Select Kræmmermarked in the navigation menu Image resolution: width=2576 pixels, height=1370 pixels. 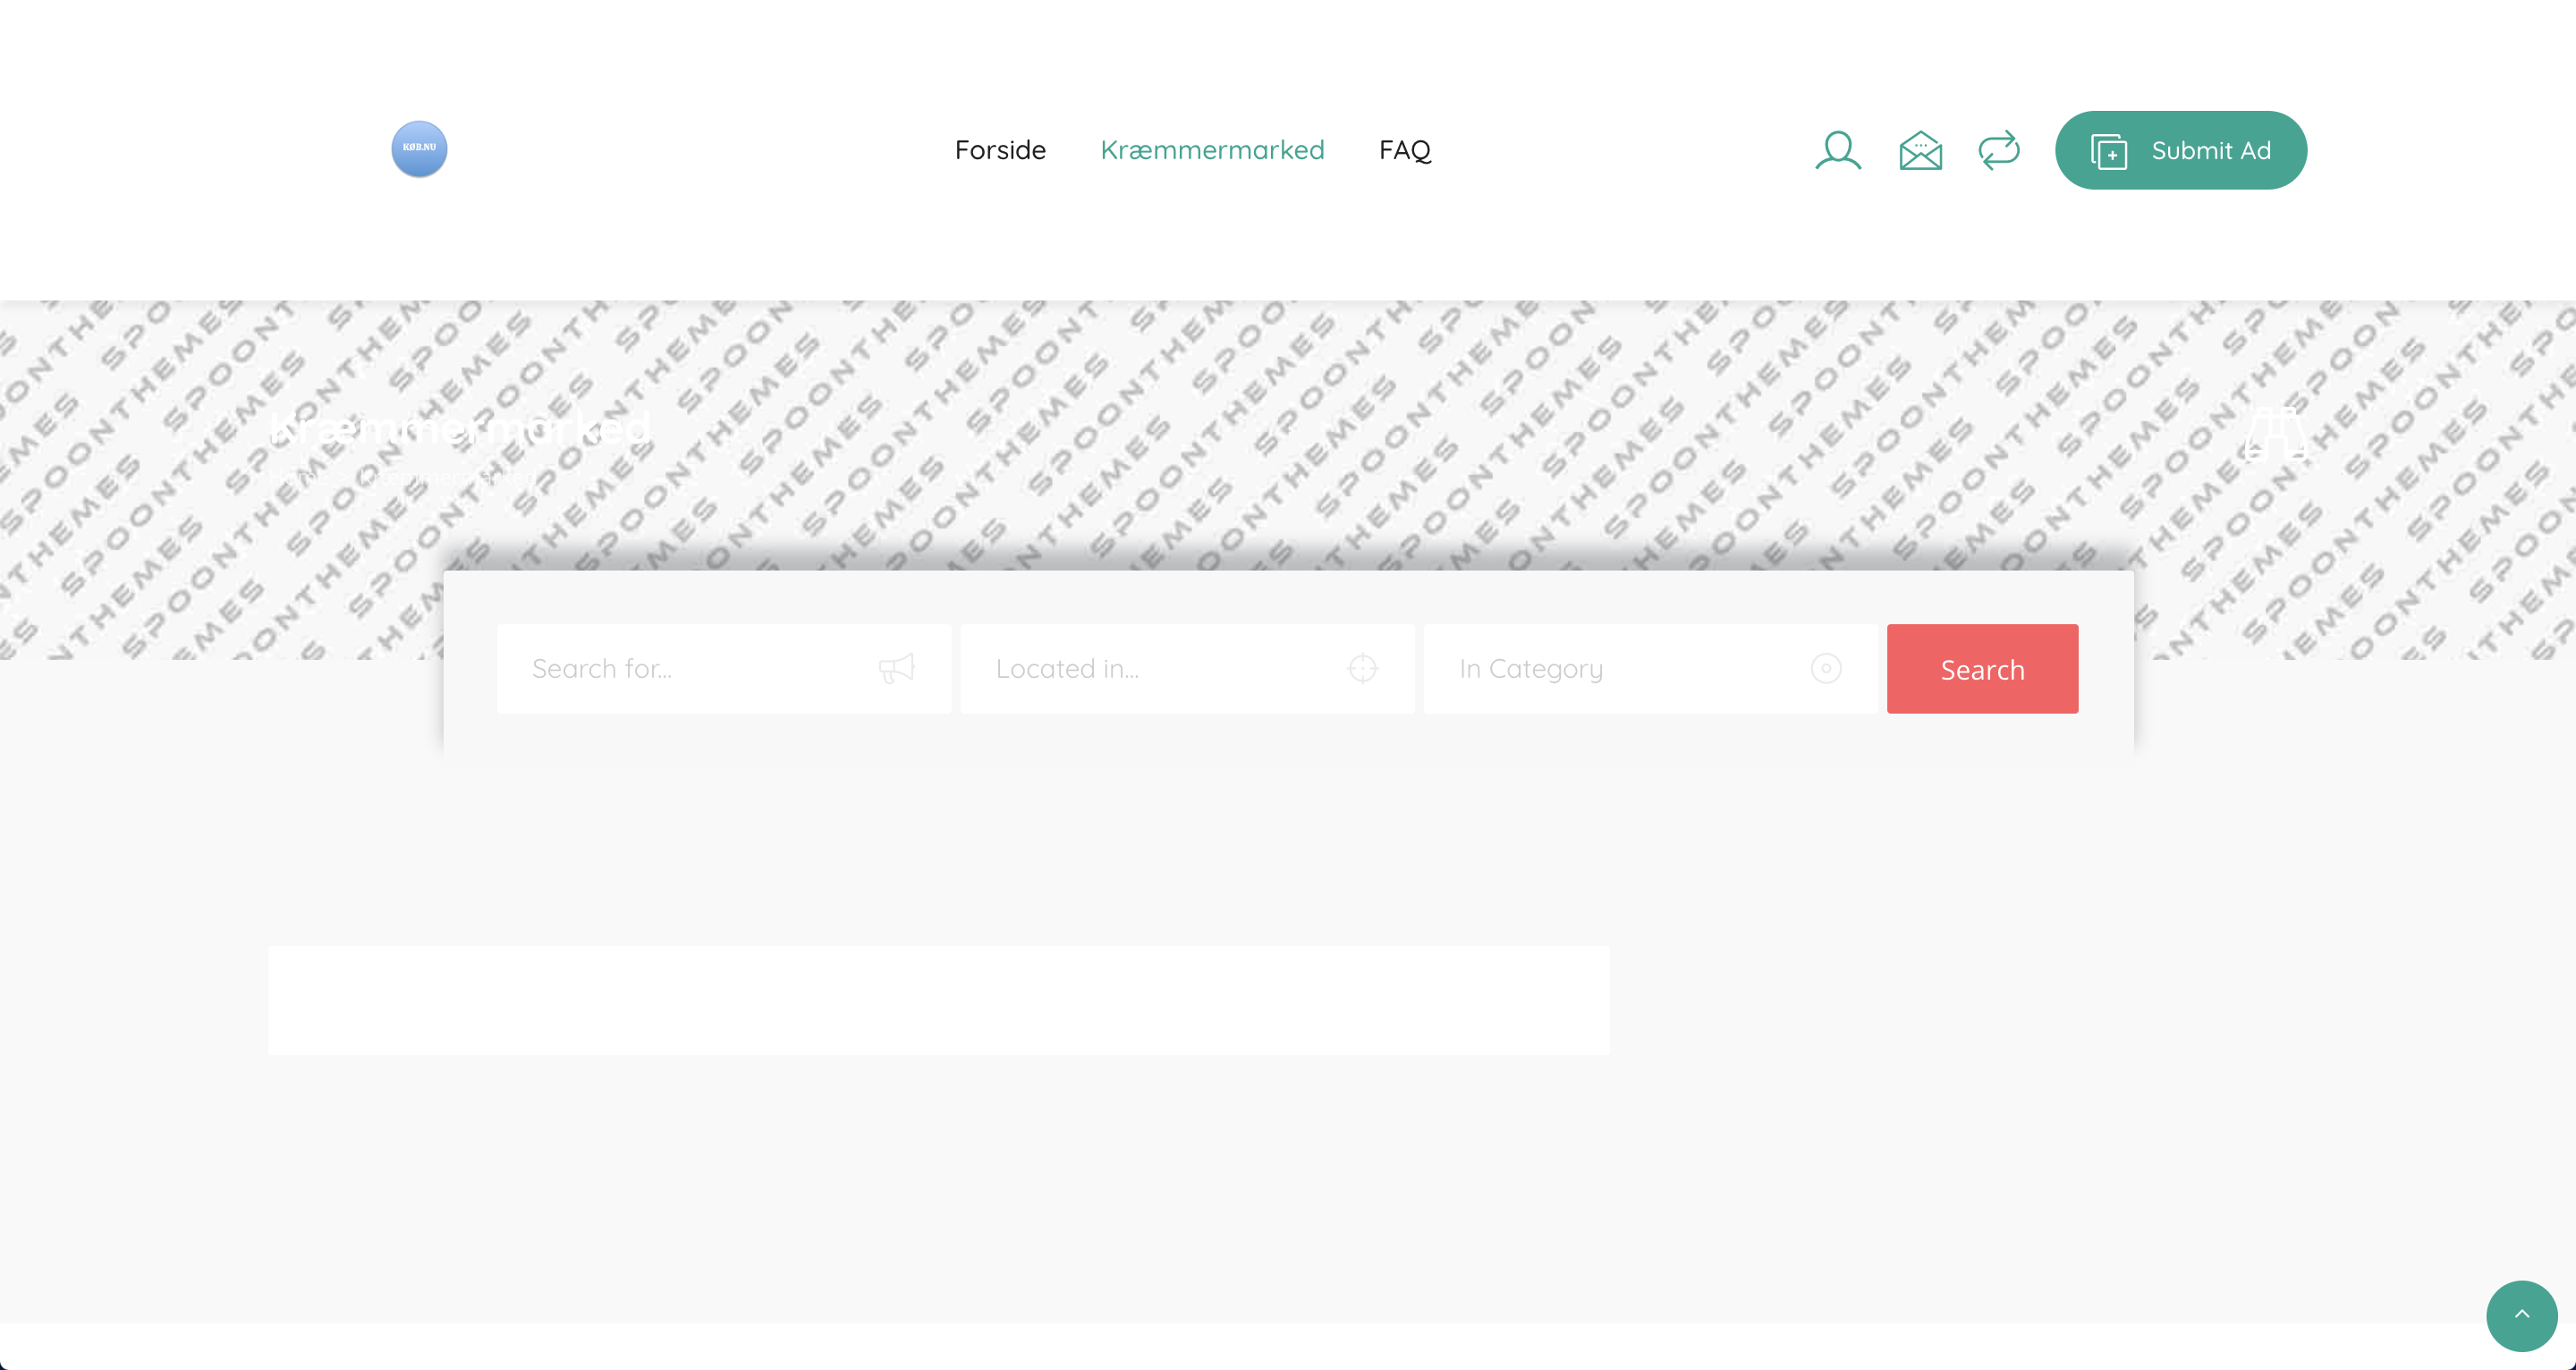click(1212, 150)
